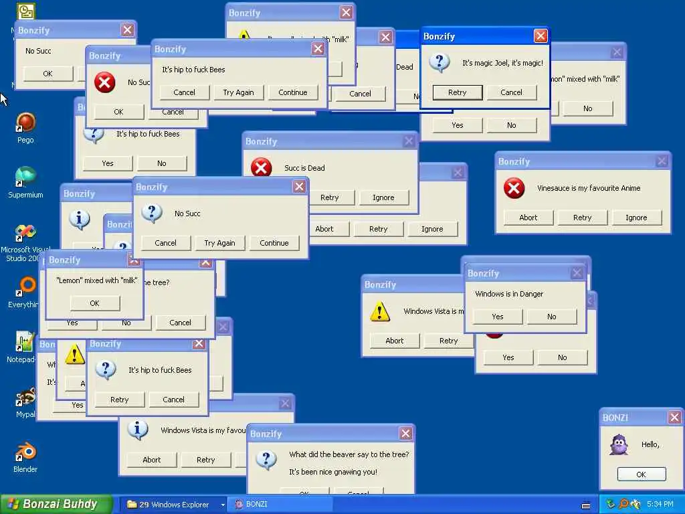This screenshot has width=685, height=514.
Task: Click the Windows is in Danger message text
Action: pos(509,294)
